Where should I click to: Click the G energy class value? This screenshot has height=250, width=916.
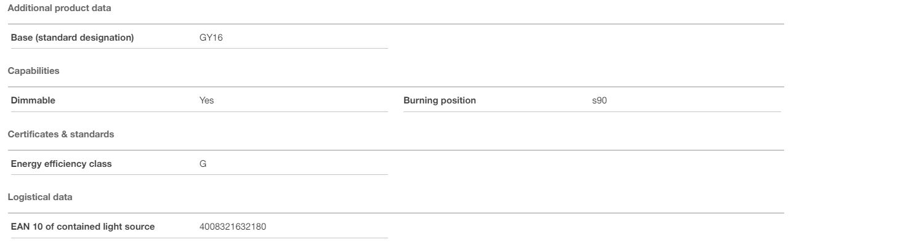pos(203,164)
